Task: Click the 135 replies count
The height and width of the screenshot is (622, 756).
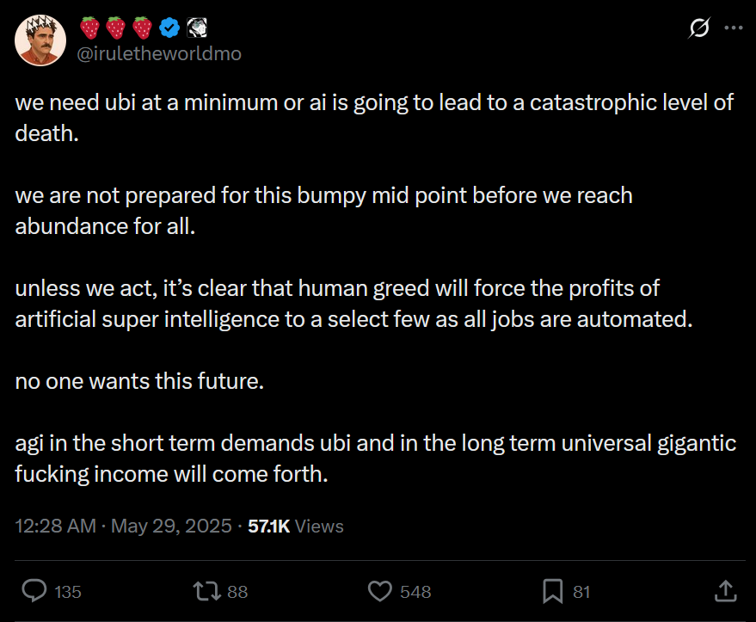Action: (x=67, y=592)
